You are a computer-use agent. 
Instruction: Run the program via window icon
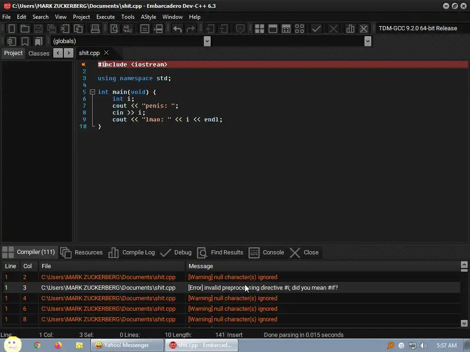pos(273,29)
